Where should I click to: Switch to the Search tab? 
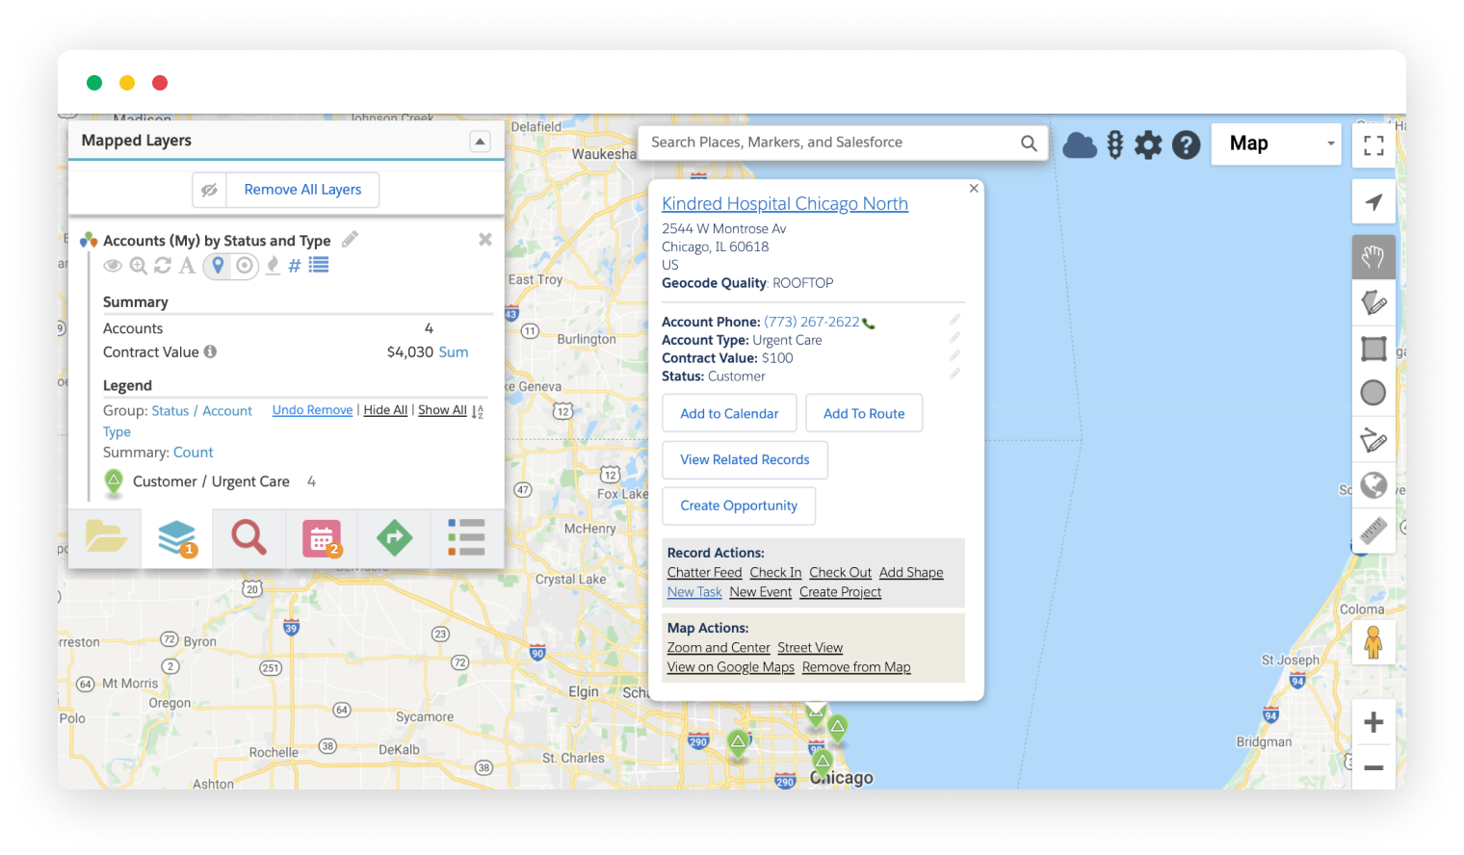(248, 538)
